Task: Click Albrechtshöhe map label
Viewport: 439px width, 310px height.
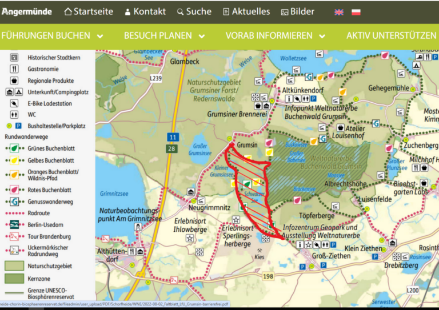Action: (x=345, y=184)
